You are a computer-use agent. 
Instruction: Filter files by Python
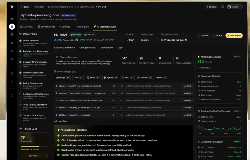point(111,77)
